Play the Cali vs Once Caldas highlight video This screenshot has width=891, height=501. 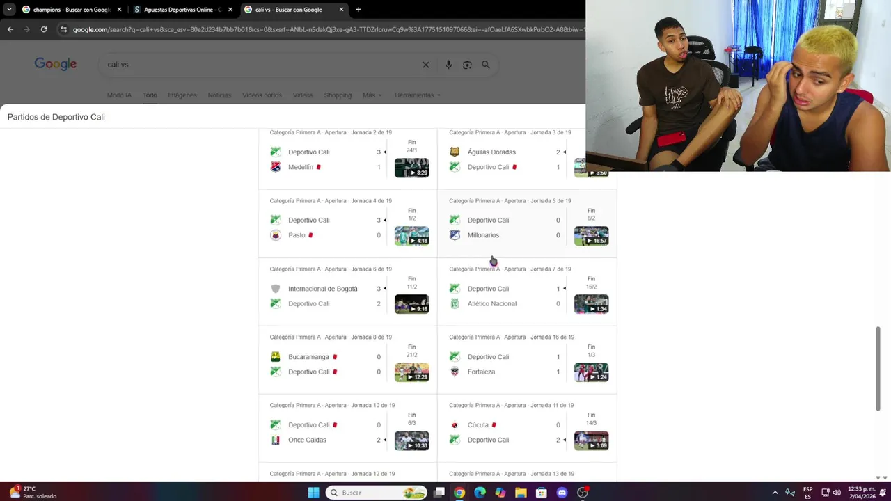(x=412, y=440)
